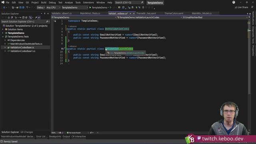The height and width of the screenshot is (144, 256).
Task: Click the editor split window handle icon
Action: (x=249, y=17)
